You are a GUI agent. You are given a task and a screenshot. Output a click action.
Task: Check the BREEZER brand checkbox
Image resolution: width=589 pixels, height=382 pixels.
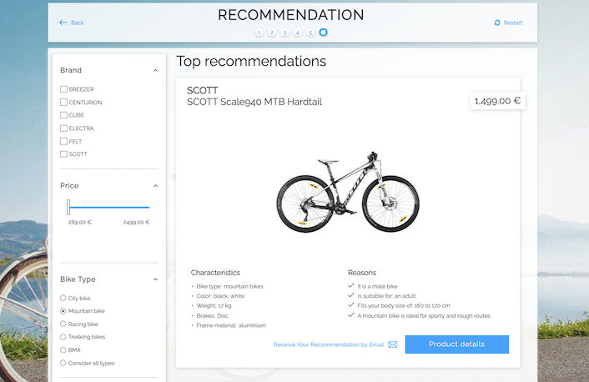[63, 89]
